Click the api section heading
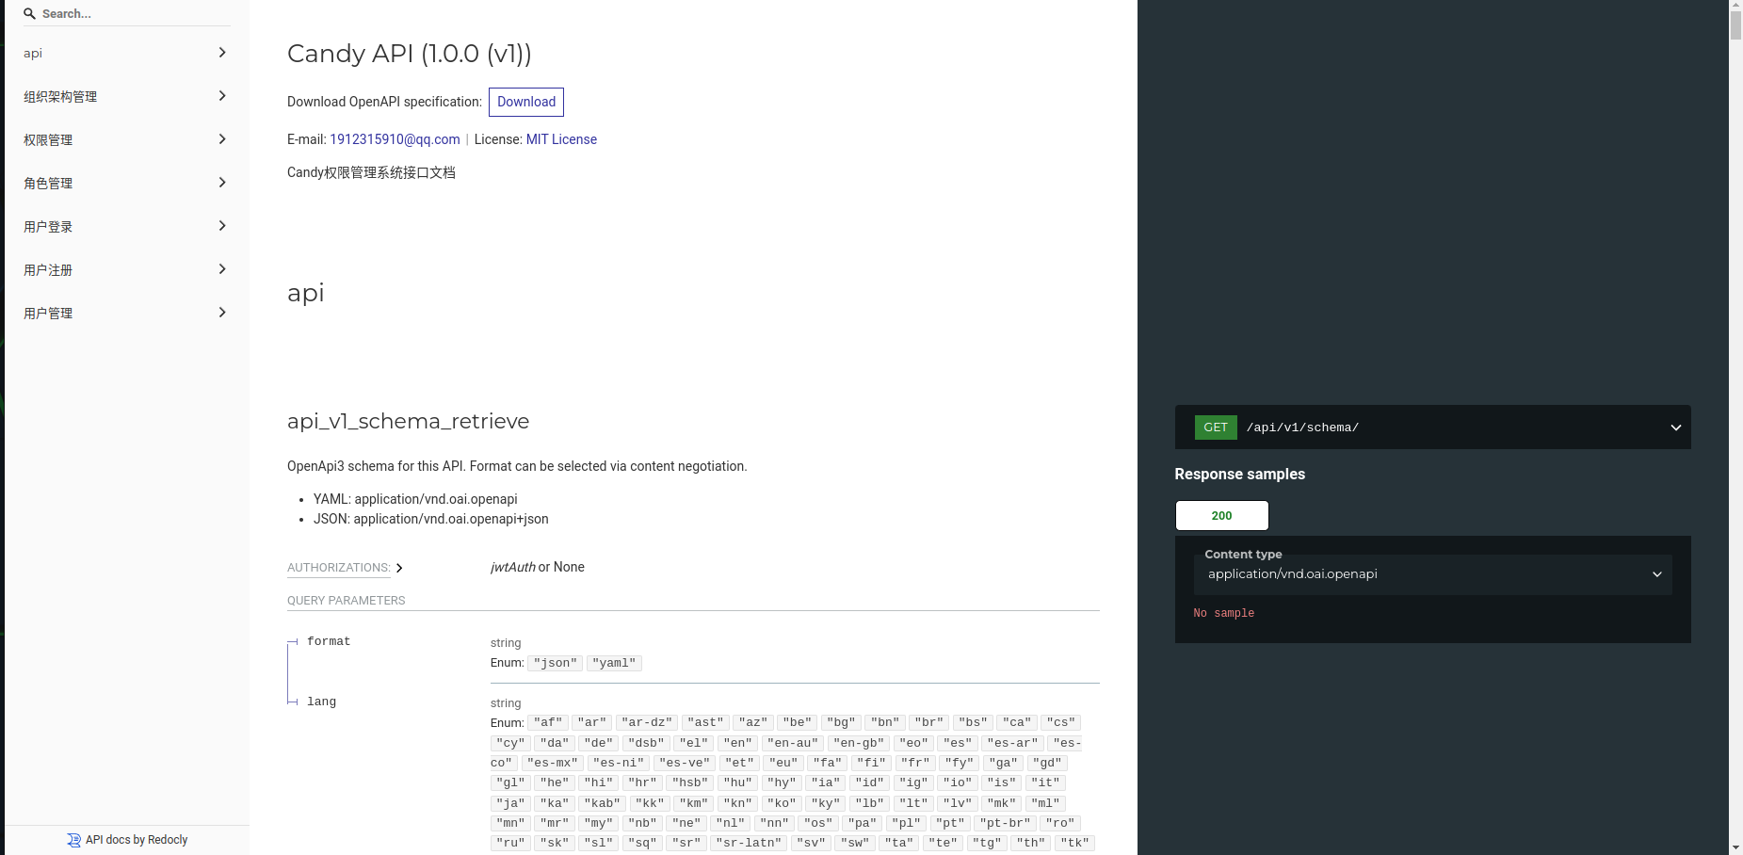The height and width of the screenshot is (855, 1743). click(306, 293)
